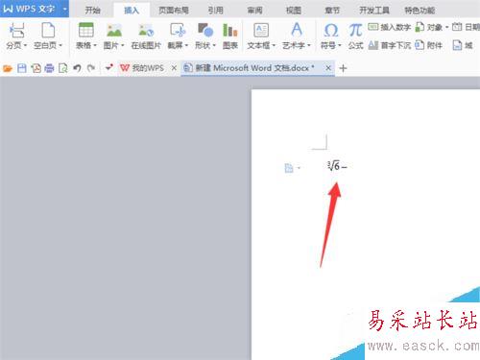Image resolution: width=480 pixels, height=360 pixels.
Task: Expand the Picture (图片) dropdown arrow
Action: pyautogui.click(x=122, y=45)
